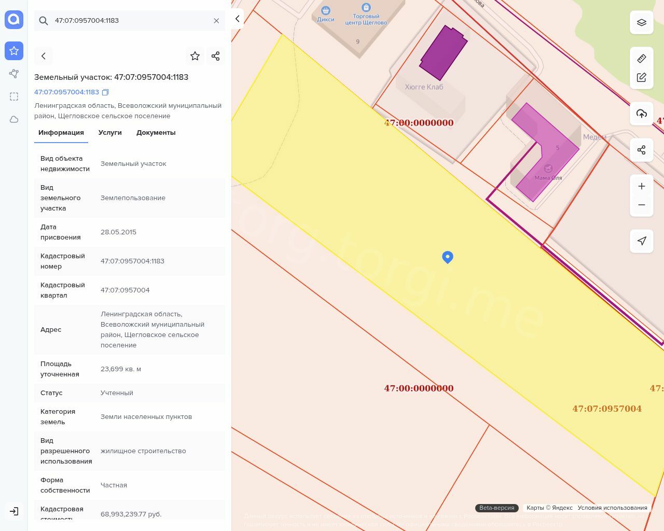Go back to previous results
Viewport: 664px width, 531px height.
(x=44, y=56)
